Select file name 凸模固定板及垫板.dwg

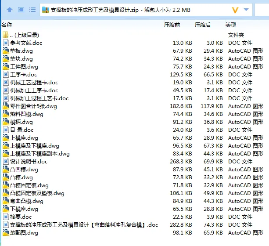pos(37,193)
